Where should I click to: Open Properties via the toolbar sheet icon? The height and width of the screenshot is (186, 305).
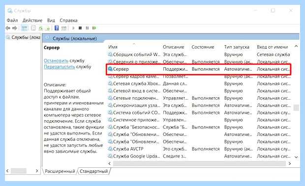[33, 28]
